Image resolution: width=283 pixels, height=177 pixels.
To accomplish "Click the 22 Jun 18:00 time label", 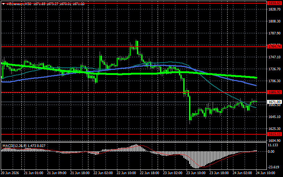I will coord(149,173).
